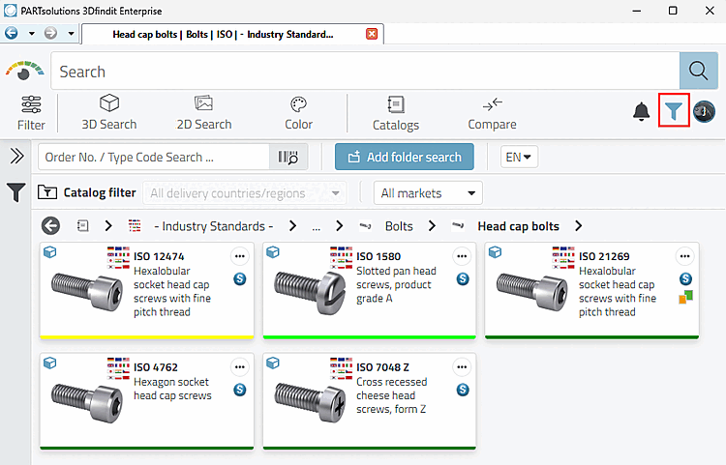This screenshot has height=465, width=726.
Task: Click the highlighted blue funnel filter icon
Action: 674,111
